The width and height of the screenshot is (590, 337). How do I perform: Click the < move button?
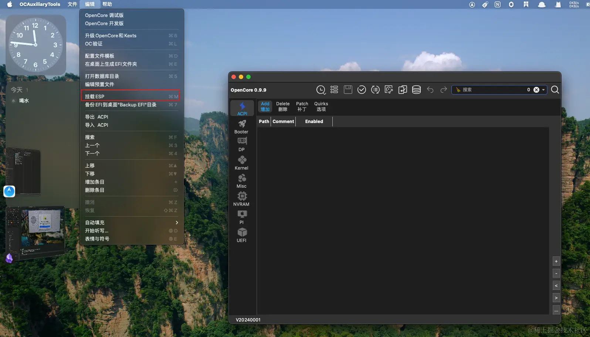click(x=556, y=286)
